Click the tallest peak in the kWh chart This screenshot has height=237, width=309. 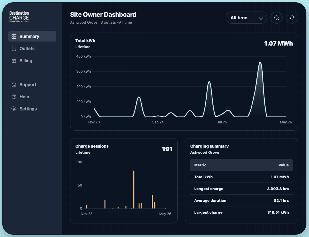pos(260,63)
